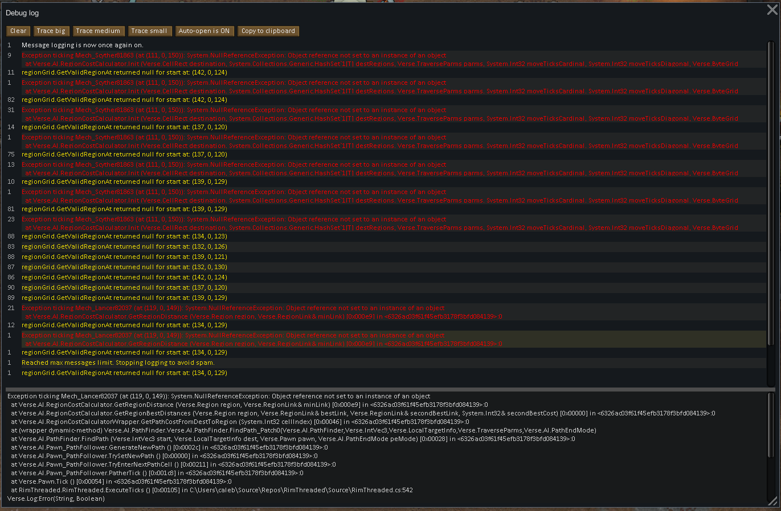The height and width of the screenshot is (511, 781).
Task: Select the highlighted Mech_Lancer82037 exception row
Action: click(x=228, y=339)
